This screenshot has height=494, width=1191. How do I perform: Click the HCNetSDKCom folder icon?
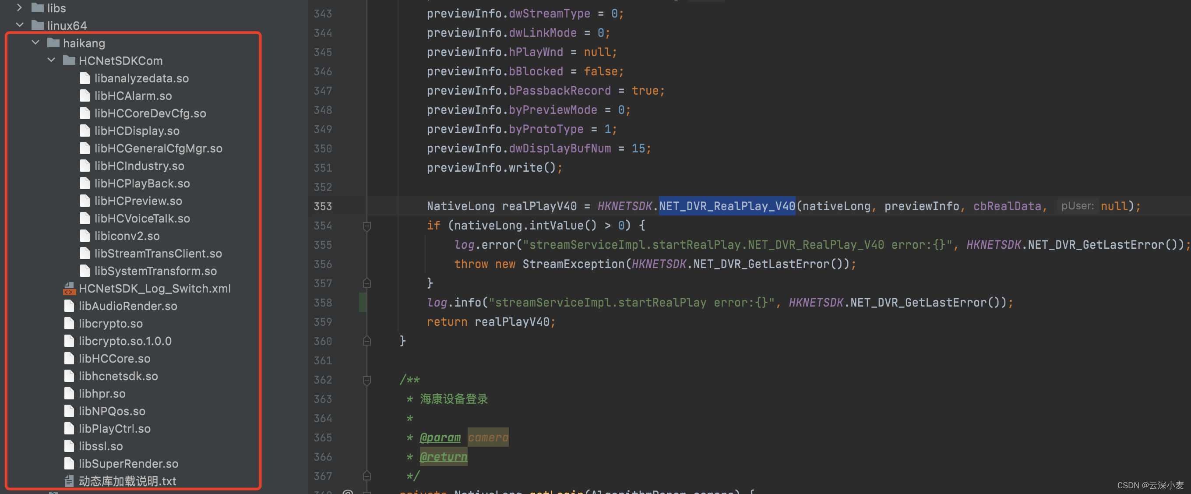coord(69,60)
